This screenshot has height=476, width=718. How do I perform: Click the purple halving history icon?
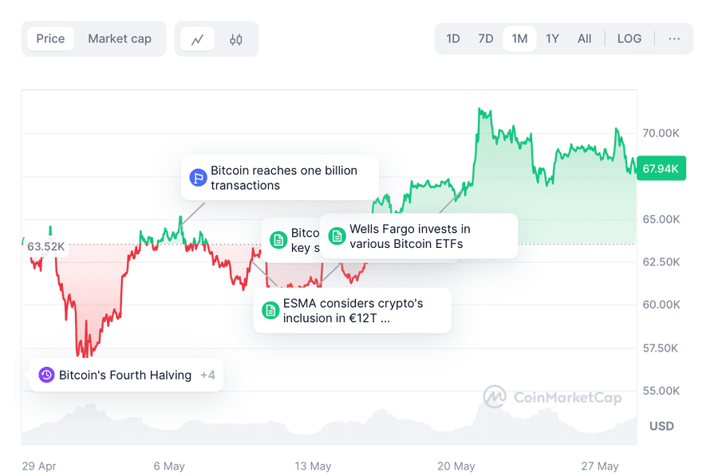[x=46, y=375]
